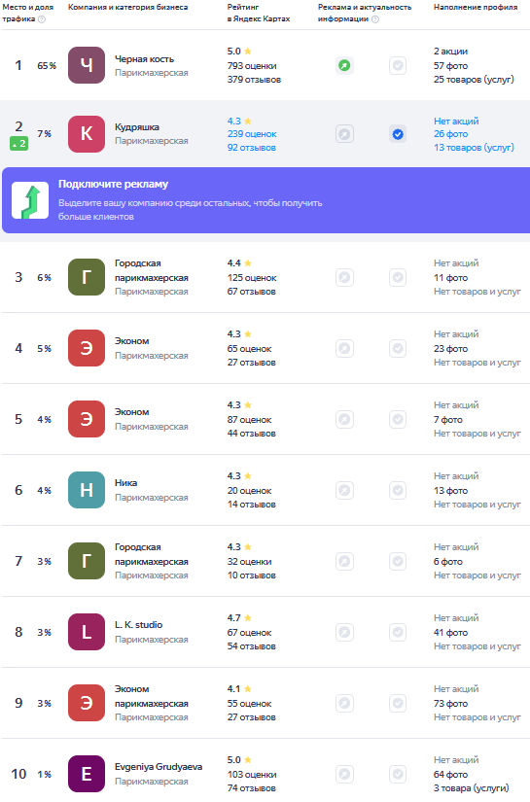Click the grey actuality checkmark for Черная кость
Screen dimensions: 530x802
tap(398, 65)
